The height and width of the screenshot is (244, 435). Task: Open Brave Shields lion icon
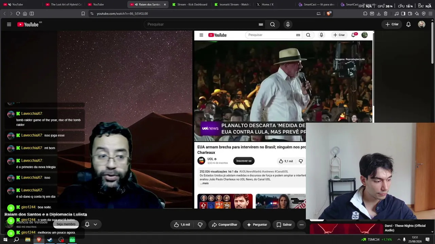pyautogui.click(x=329, y=14)
